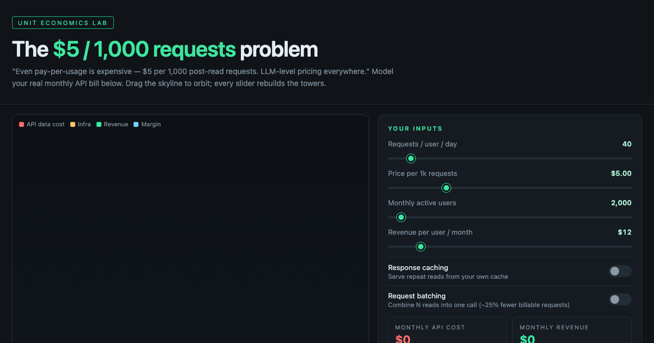This screenshot has height=343, width=654.
Task: Click the "$5 / 1,000 requests" green headline text
Action: click(144, 50)
